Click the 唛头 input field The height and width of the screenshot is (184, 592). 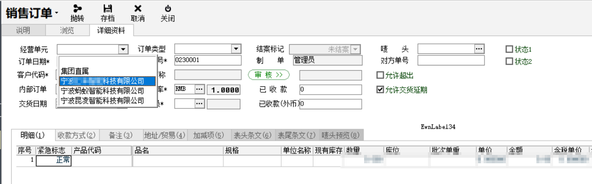tap(446, 49)
